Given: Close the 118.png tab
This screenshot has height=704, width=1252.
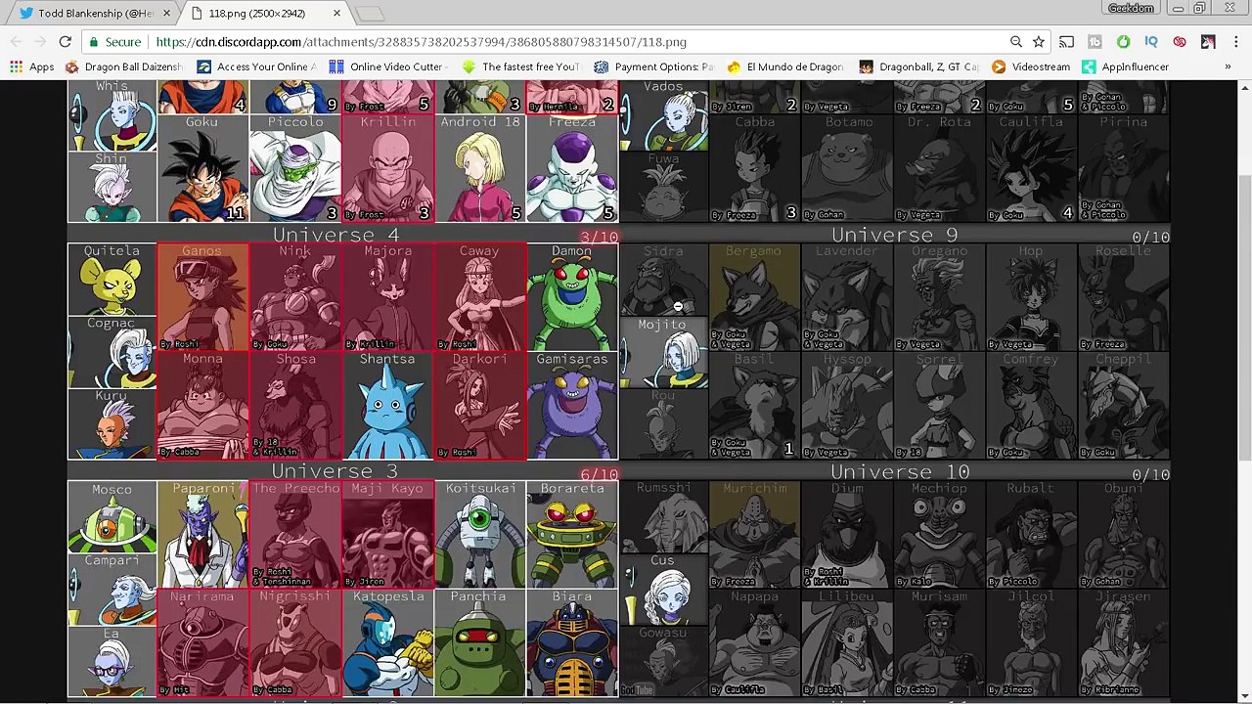Looking at the screenshot, I should 336,14.
